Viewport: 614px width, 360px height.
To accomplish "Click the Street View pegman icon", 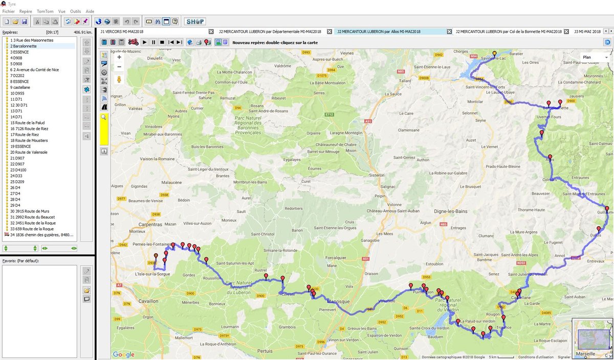I will tap(119, 80).
